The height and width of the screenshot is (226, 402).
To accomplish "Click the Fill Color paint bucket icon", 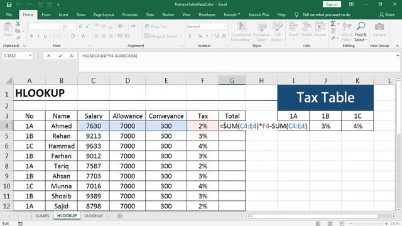I will [73, 36].
